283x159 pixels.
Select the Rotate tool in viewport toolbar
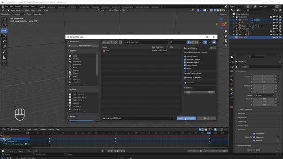click(x=4, y=36)
